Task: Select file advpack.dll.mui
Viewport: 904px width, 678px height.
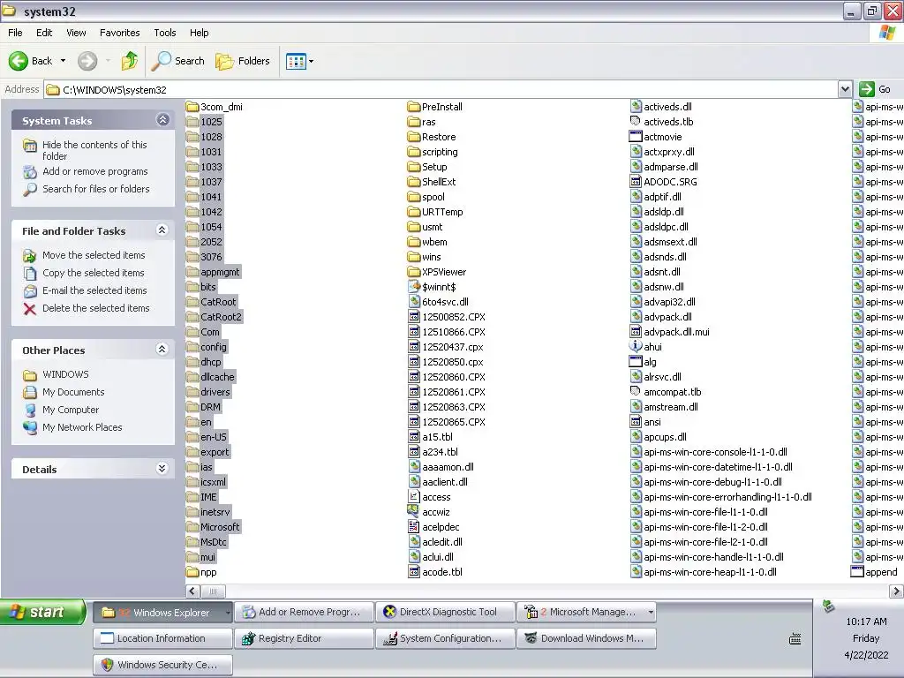Action: click(x=676, y=332)
